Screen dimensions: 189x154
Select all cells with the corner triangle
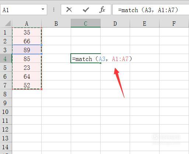point(8,23)
